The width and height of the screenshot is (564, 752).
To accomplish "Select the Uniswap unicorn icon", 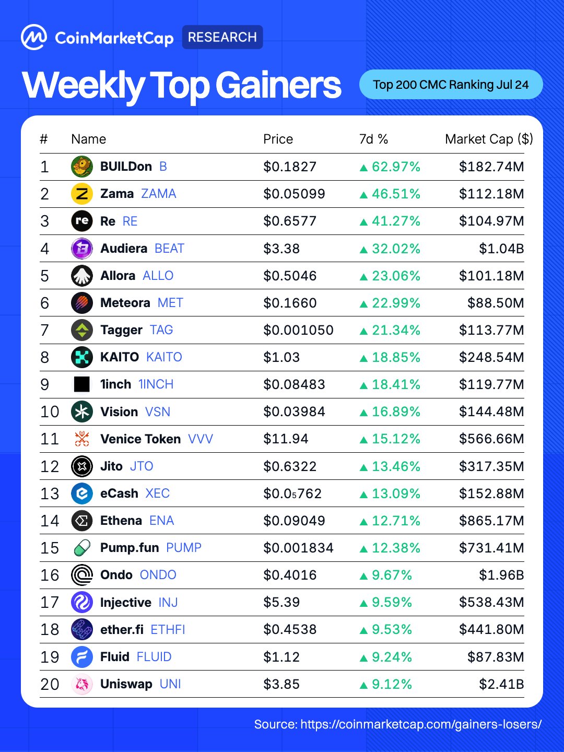I will pos(82,684).
